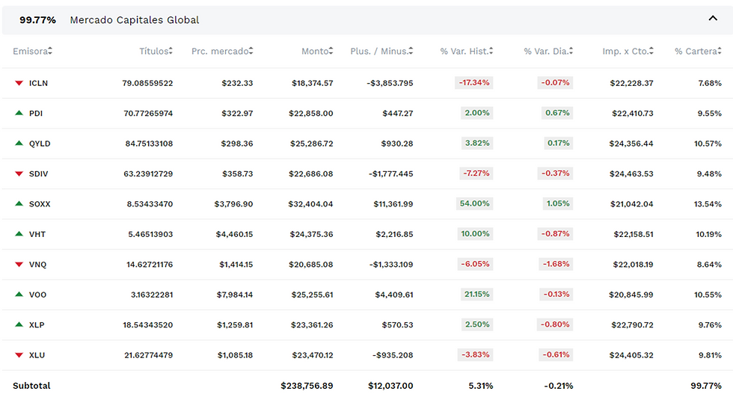Sort by Plus. / Minus. column header

381,52
